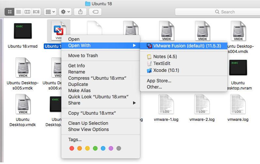Select the vmware-1.log file icon

click(x=166, y=104)
